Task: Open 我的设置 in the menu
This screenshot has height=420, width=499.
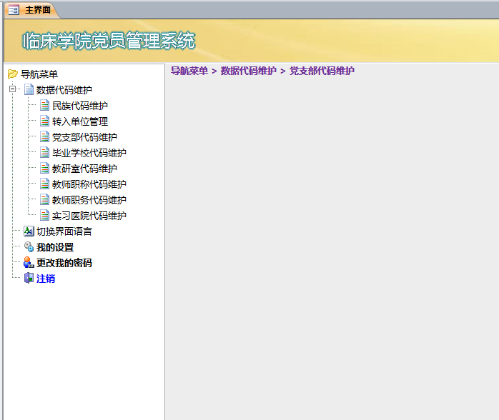Action: click(x=55, y=247)
